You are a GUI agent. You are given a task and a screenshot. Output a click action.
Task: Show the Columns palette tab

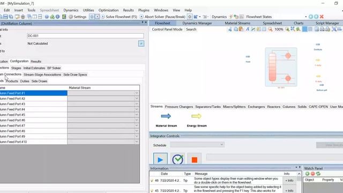tap(289, 107)
